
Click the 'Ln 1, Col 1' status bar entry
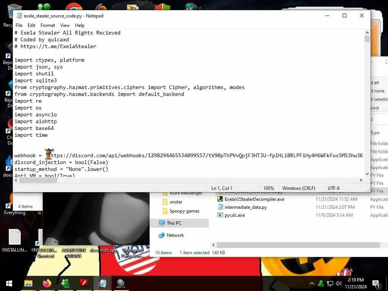point(222,188)
